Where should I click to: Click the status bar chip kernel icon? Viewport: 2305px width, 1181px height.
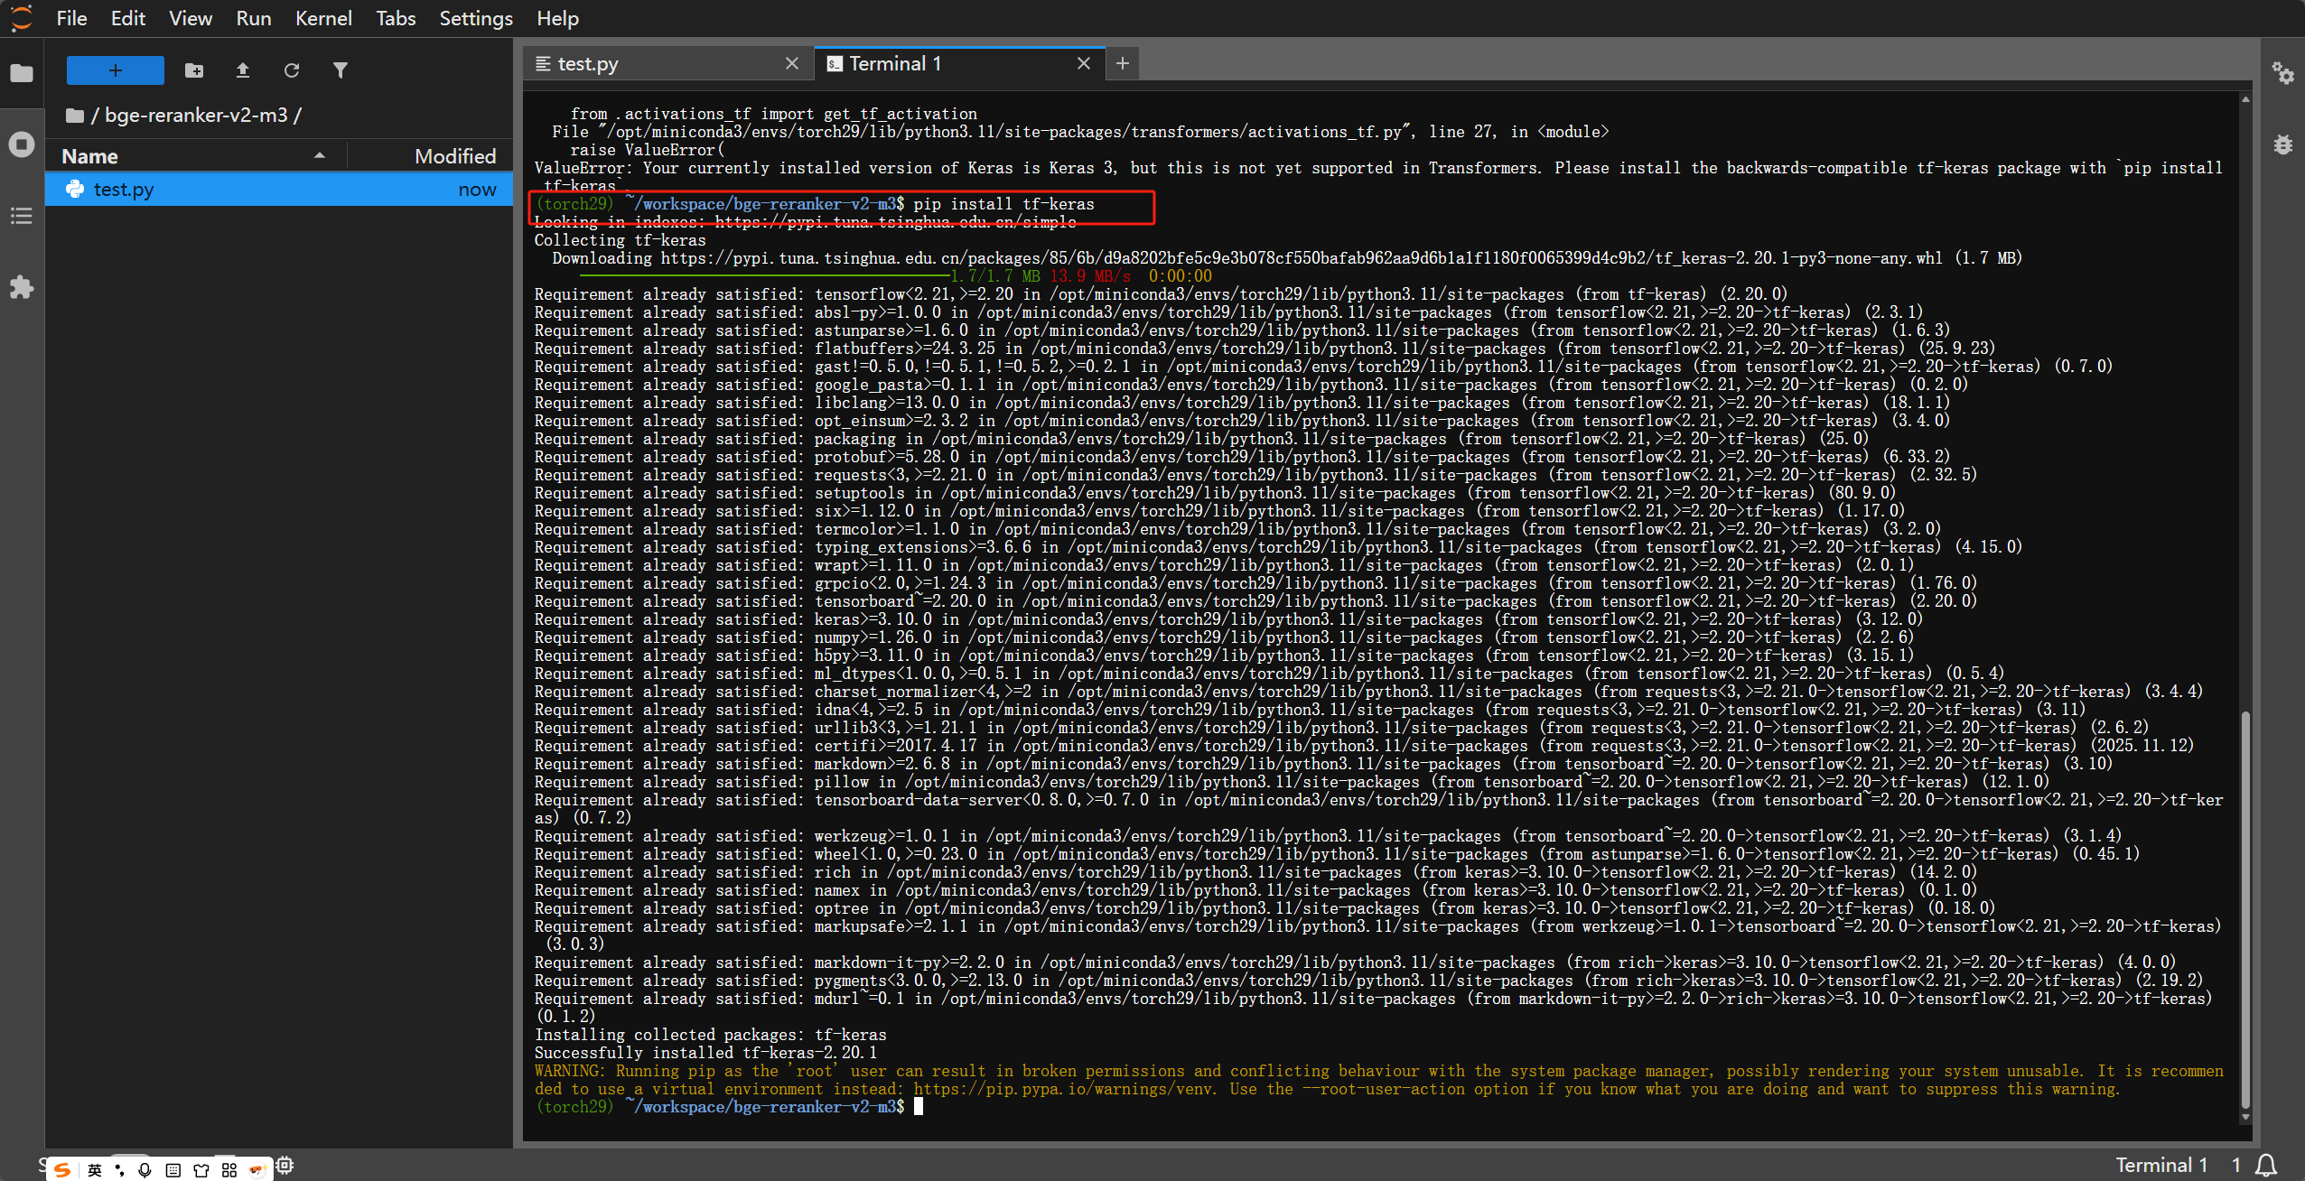tap(285, 1166)
